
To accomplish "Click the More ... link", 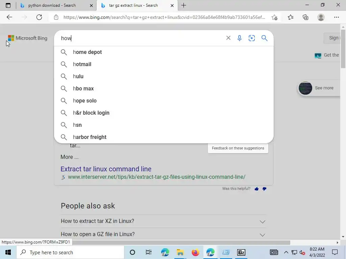I will coord(70,157).
